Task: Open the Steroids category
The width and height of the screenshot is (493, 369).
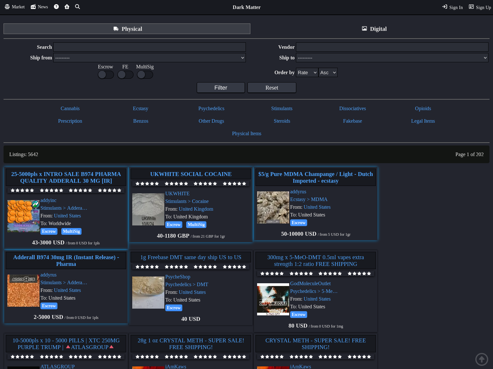Action: pyautogui.click(x=282, y=121)
